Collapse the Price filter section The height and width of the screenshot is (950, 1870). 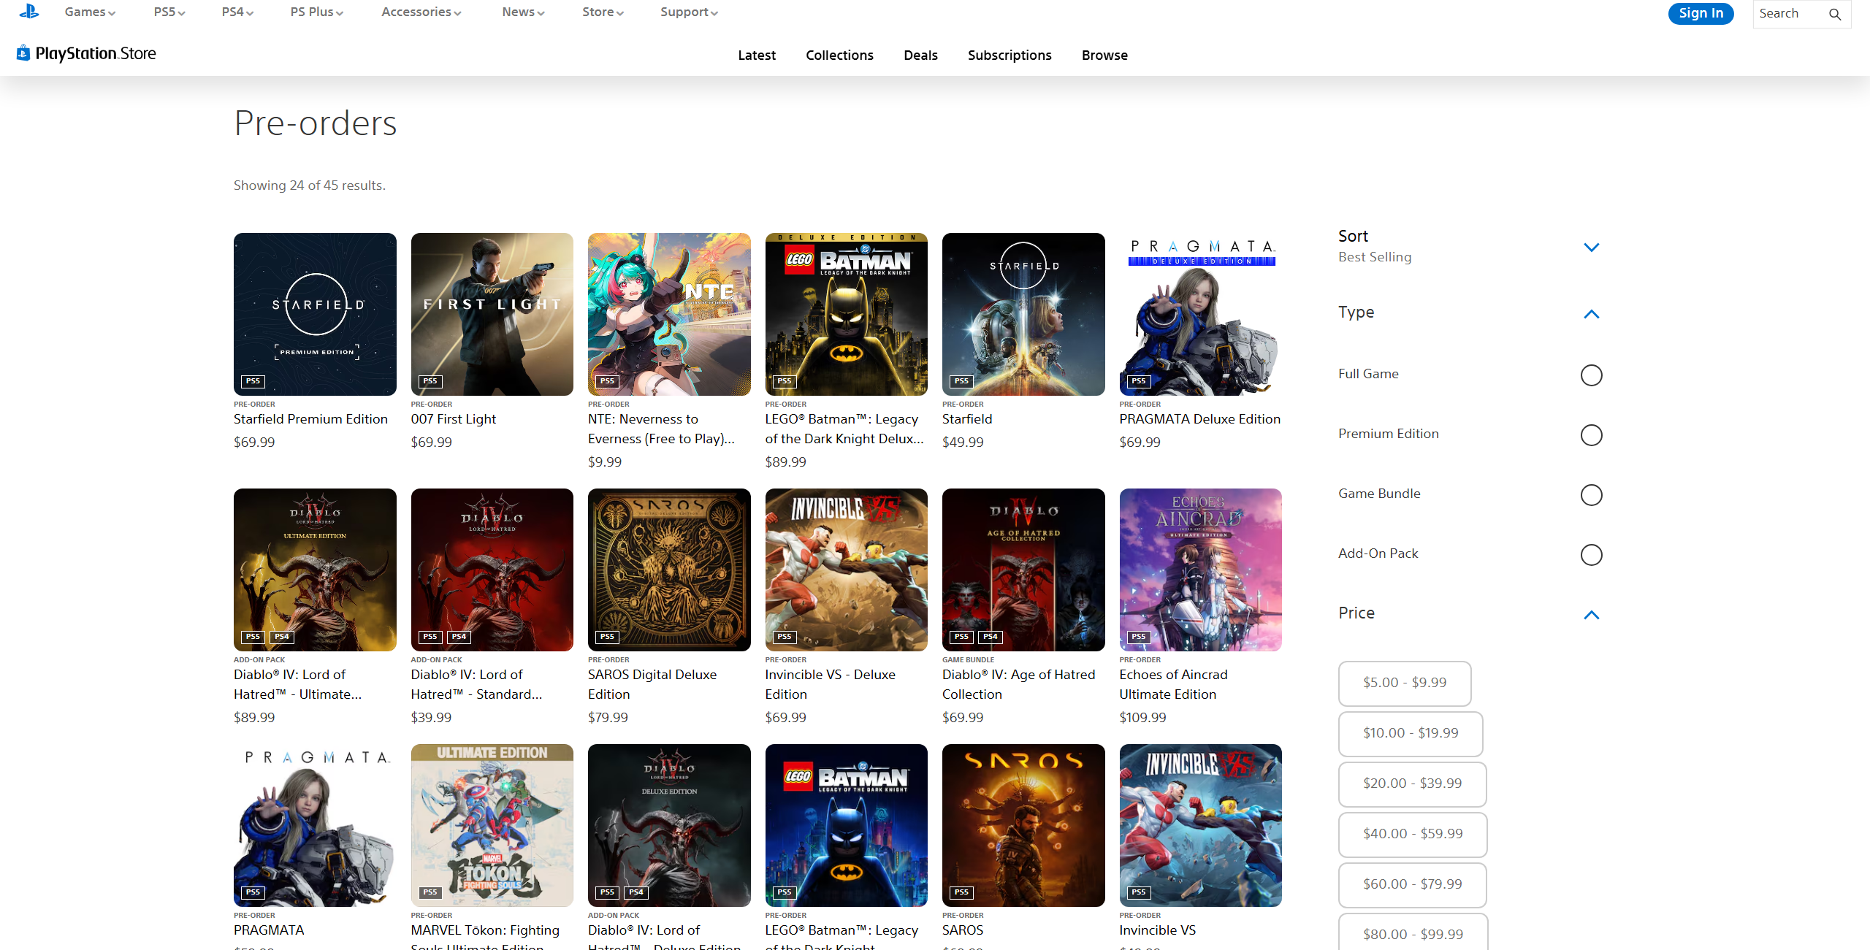point(1592,615)
